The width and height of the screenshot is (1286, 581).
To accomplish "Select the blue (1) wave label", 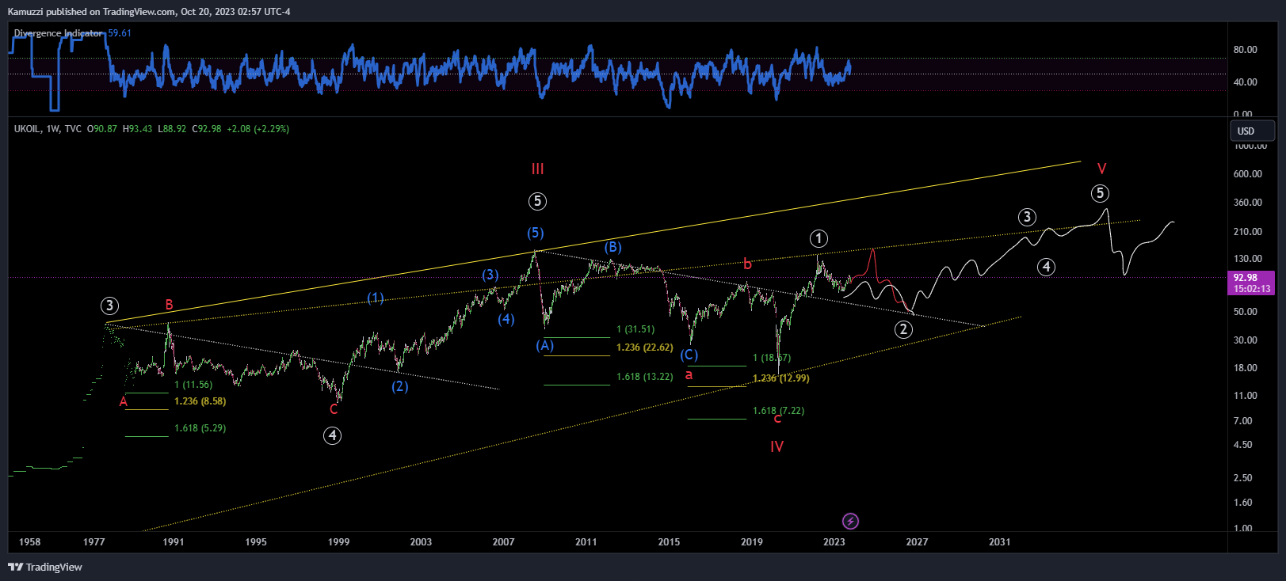I will [x=376, y=298].
